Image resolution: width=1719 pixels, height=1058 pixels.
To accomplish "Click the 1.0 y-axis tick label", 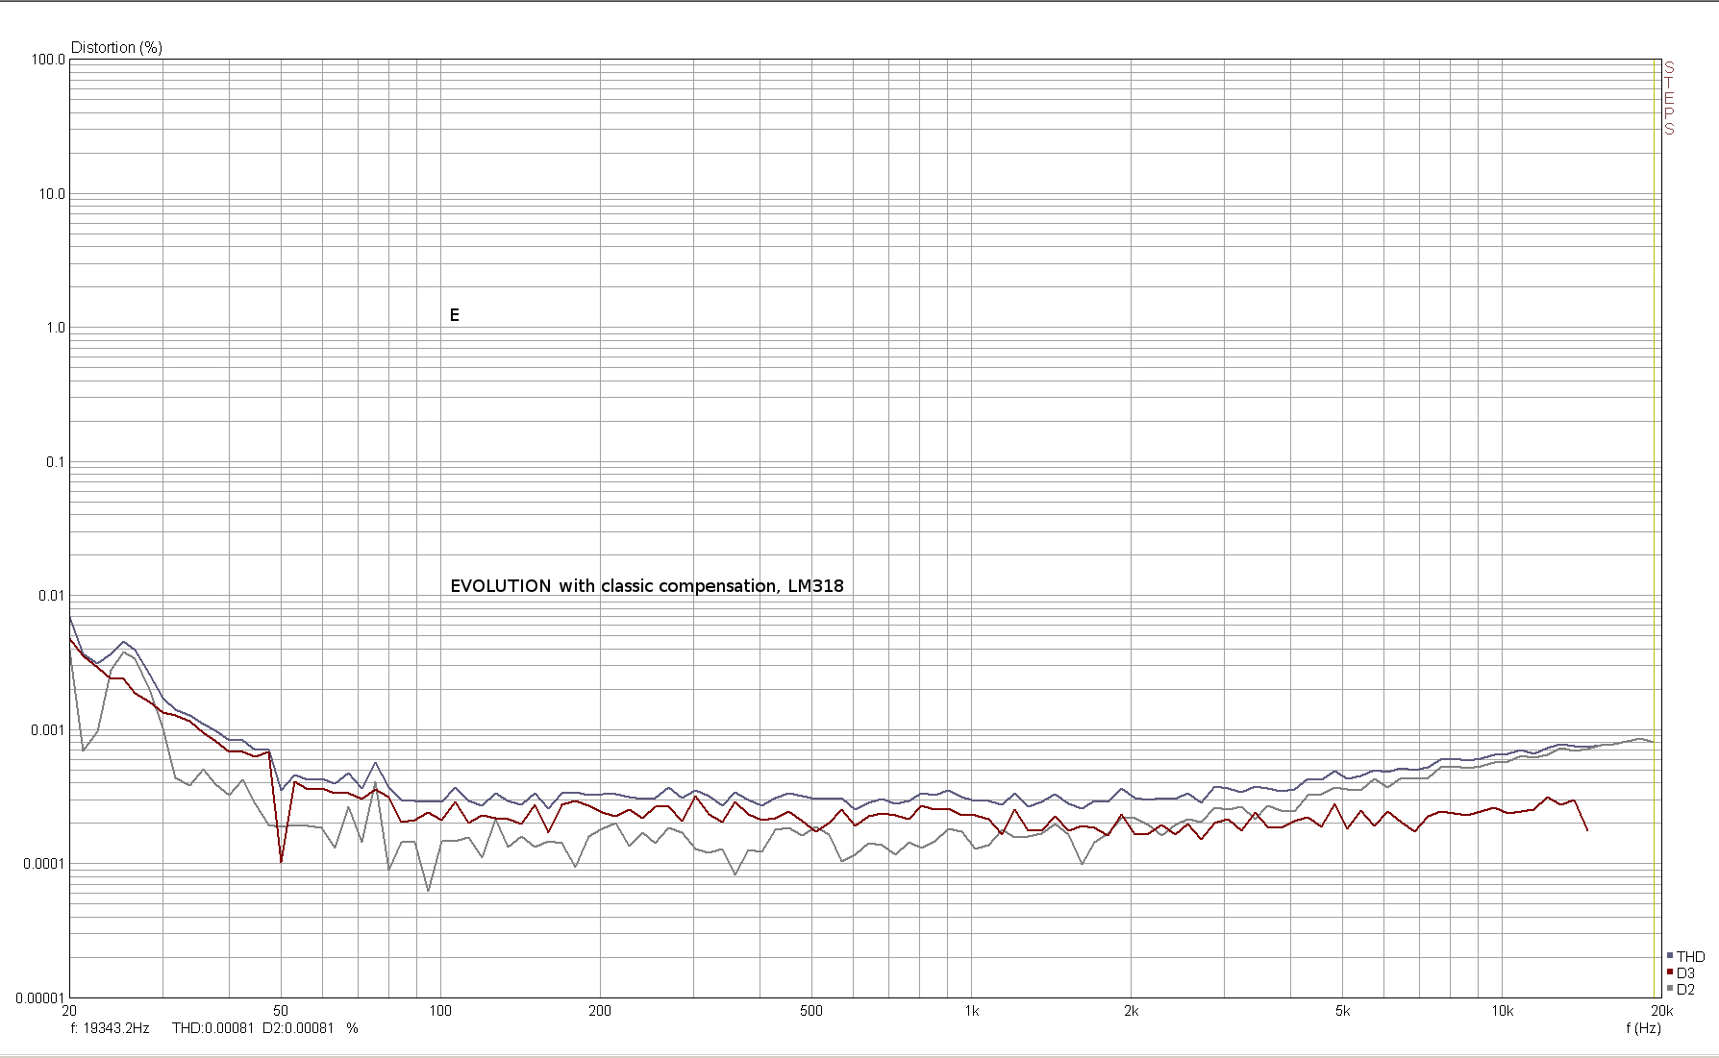I will pos(56,328).
